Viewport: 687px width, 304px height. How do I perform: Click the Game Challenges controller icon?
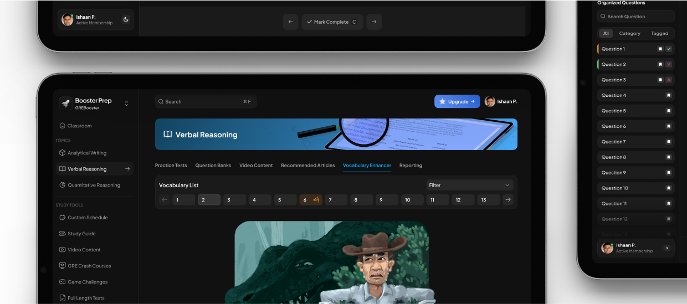coord(62,282)
